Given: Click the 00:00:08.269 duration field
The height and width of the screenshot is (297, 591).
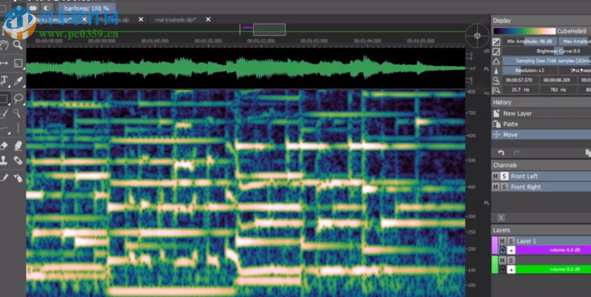Looking at the screenshot, I should [557, 80].
